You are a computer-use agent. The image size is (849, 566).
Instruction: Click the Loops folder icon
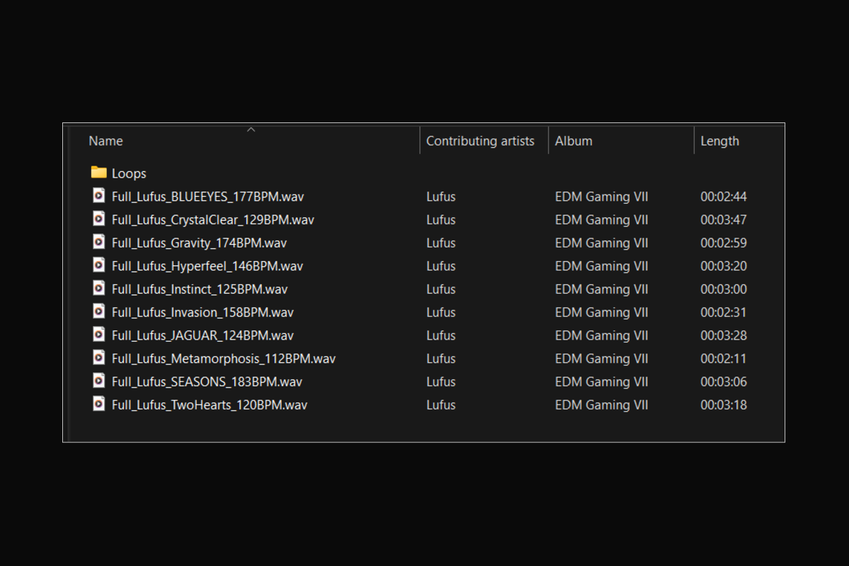98,173
